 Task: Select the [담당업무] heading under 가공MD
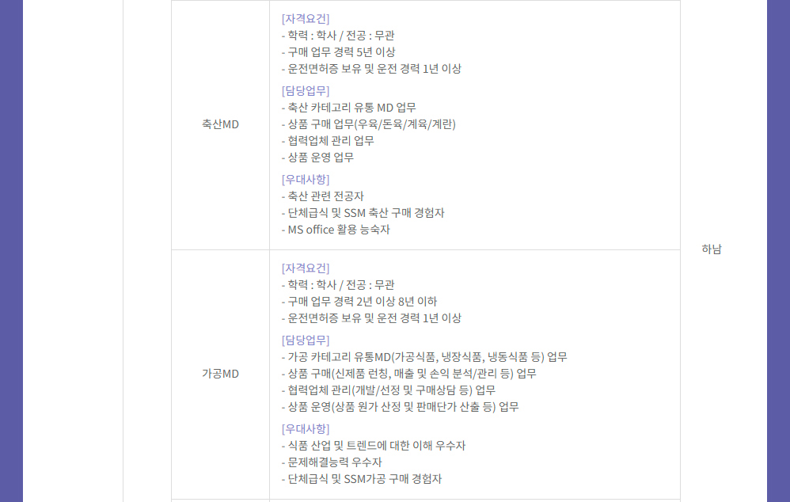[306, 340]
